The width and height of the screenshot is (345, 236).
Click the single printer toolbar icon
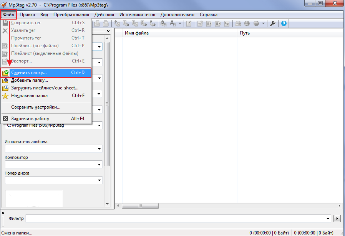97,23
